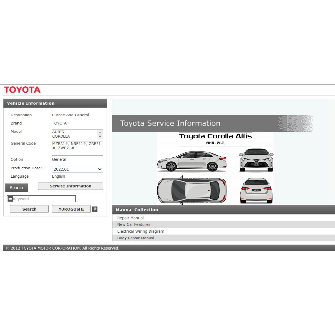Switch to the Search tab
The width and height of the screenshot is (335, 335).
coord(16,187)
